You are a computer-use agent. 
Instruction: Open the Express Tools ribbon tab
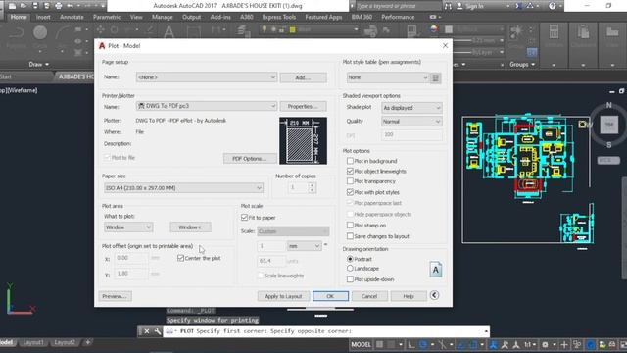tap(279, 17)
